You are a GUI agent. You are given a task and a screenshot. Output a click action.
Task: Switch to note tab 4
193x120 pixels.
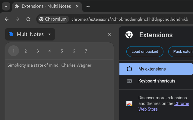50,51
